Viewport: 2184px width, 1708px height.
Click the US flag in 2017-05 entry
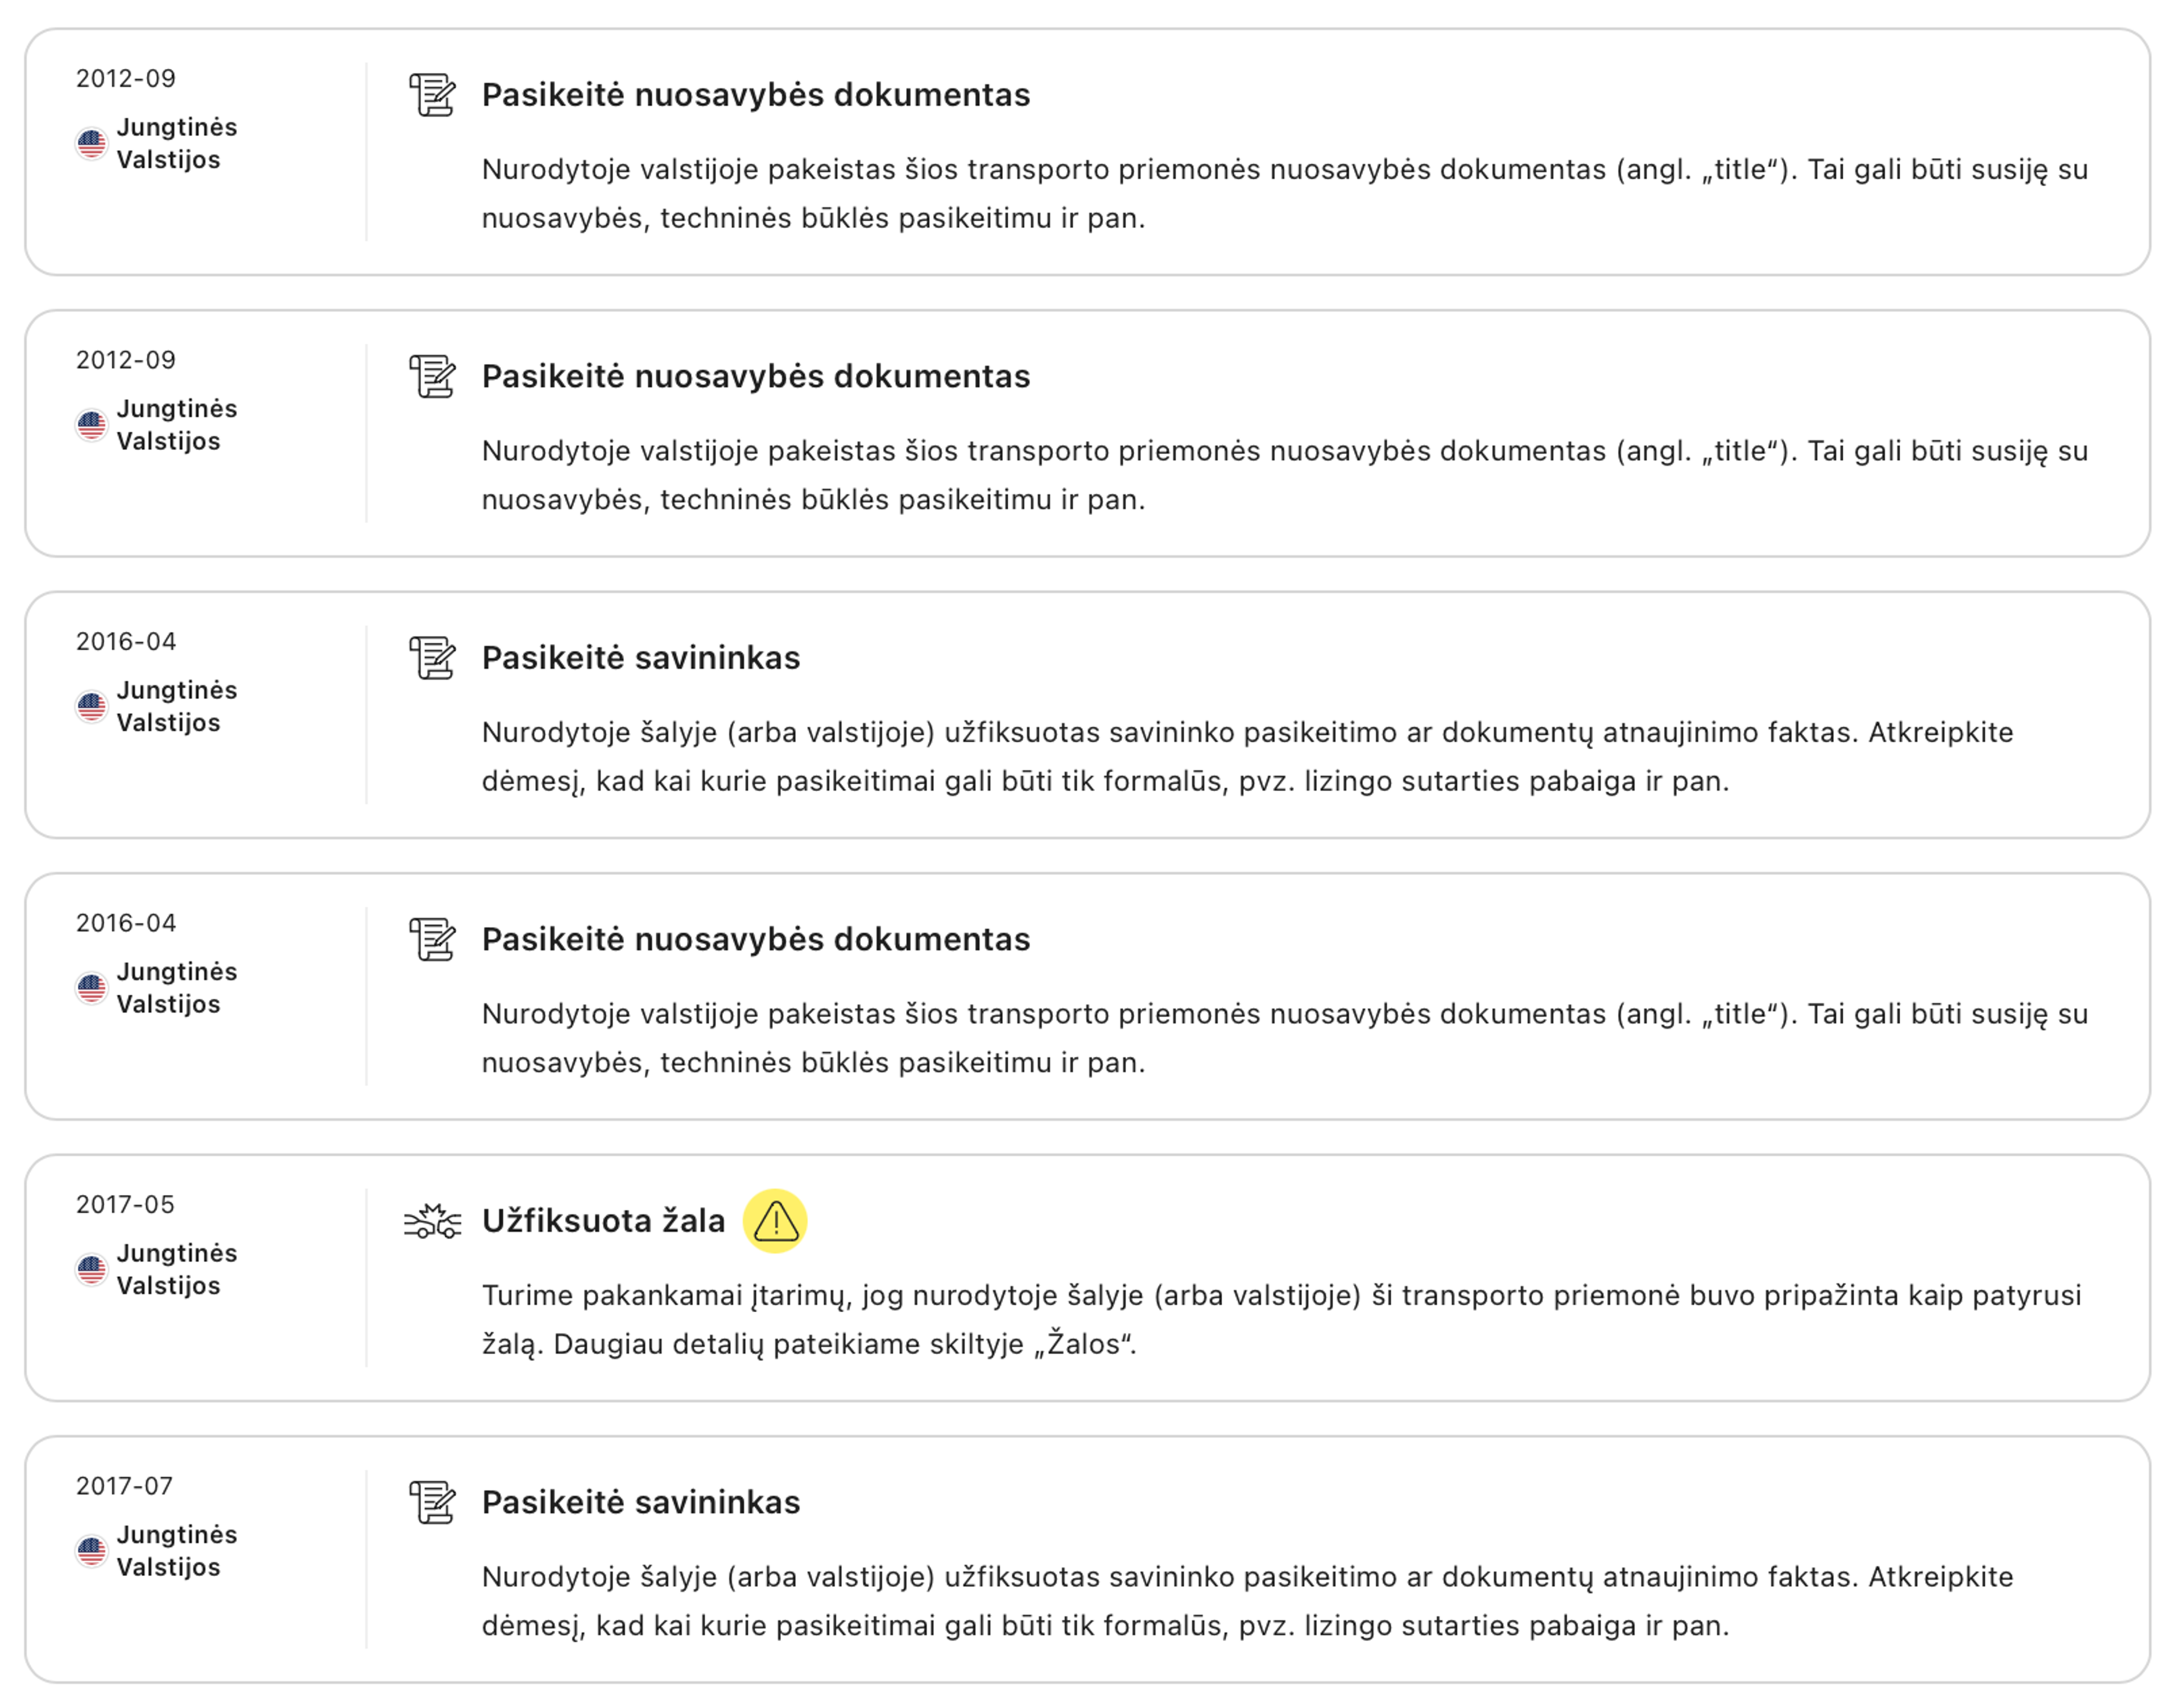[x=91, y=1270]
